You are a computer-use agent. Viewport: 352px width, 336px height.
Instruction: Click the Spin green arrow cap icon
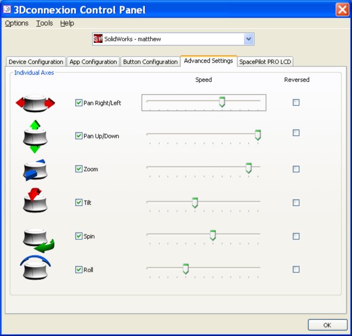(39, 240)
